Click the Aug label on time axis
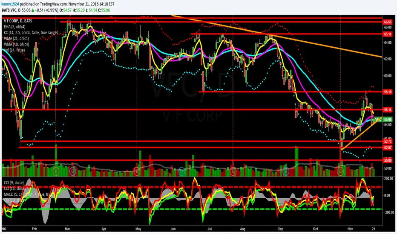Viewport: 397px width, 234px height. click(242, 229)
